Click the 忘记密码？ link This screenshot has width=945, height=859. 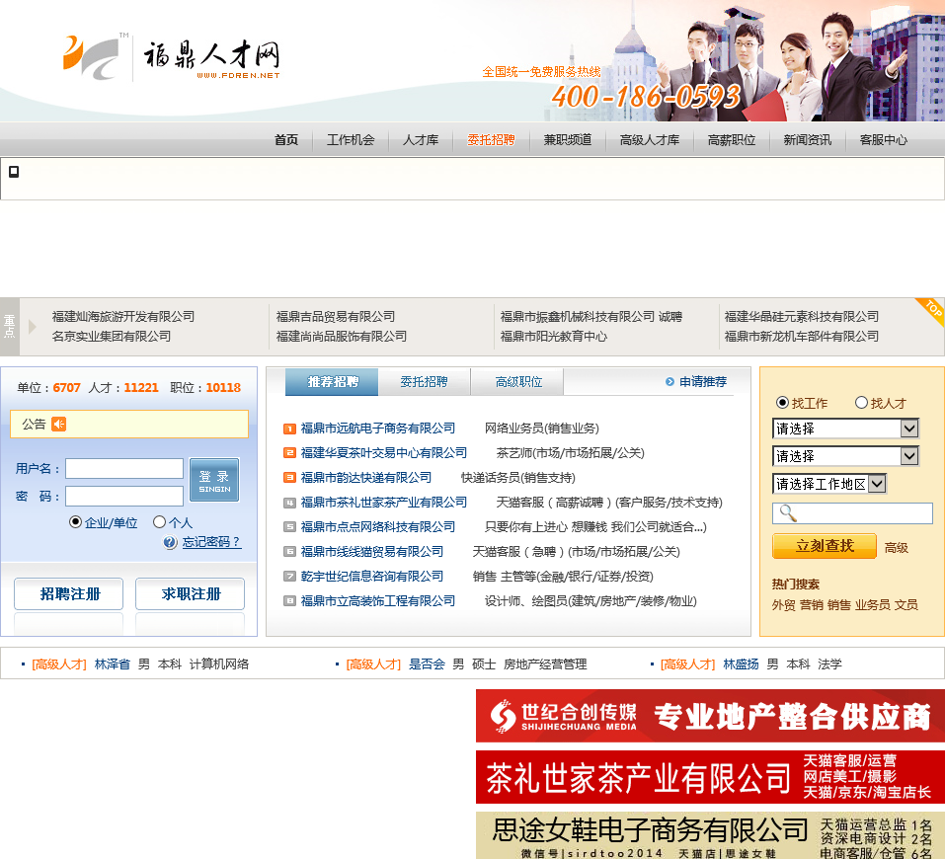(x=211, y=542)
